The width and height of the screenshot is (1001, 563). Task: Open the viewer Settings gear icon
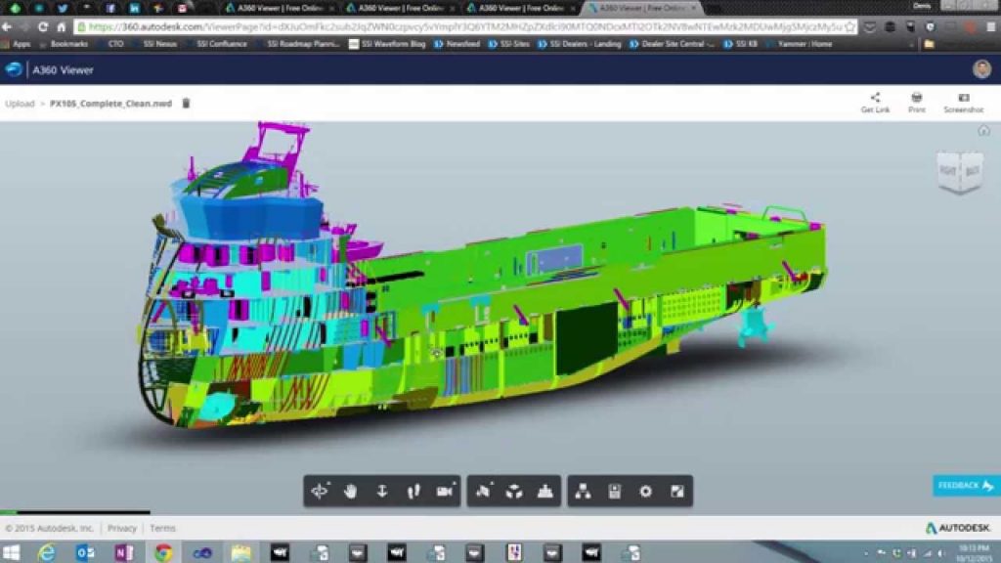643,492
